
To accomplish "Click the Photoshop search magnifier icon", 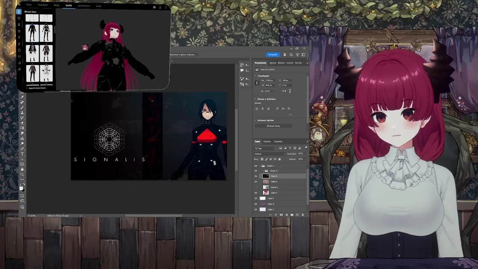I will click(x=291, y=55).
